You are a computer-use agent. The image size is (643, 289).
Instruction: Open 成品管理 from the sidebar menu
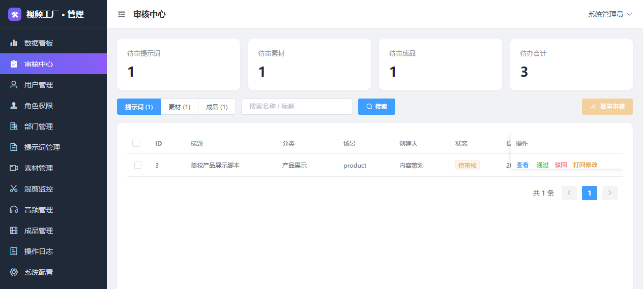coord(53,231)
